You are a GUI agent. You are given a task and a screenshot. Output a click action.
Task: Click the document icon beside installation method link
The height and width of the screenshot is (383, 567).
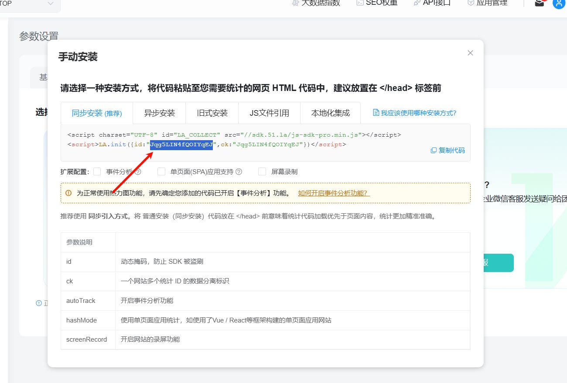point(376,113)
